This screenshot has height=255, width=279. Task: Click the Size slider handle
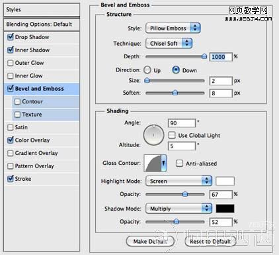pos(147,80)
